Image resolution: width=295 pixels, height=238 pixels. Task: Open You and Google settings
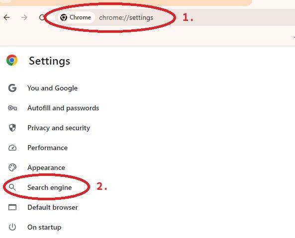(x=52, y=88)
